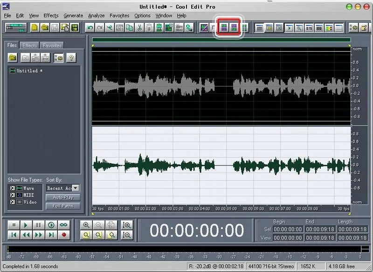Show the Transport Controls window icon

(x=289, y=28)
